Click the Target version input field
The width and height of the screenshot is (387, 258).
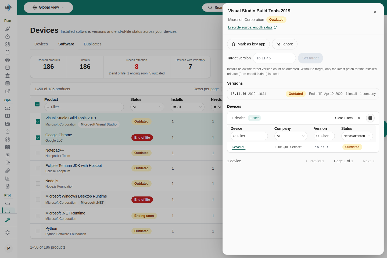click(274, 58)
